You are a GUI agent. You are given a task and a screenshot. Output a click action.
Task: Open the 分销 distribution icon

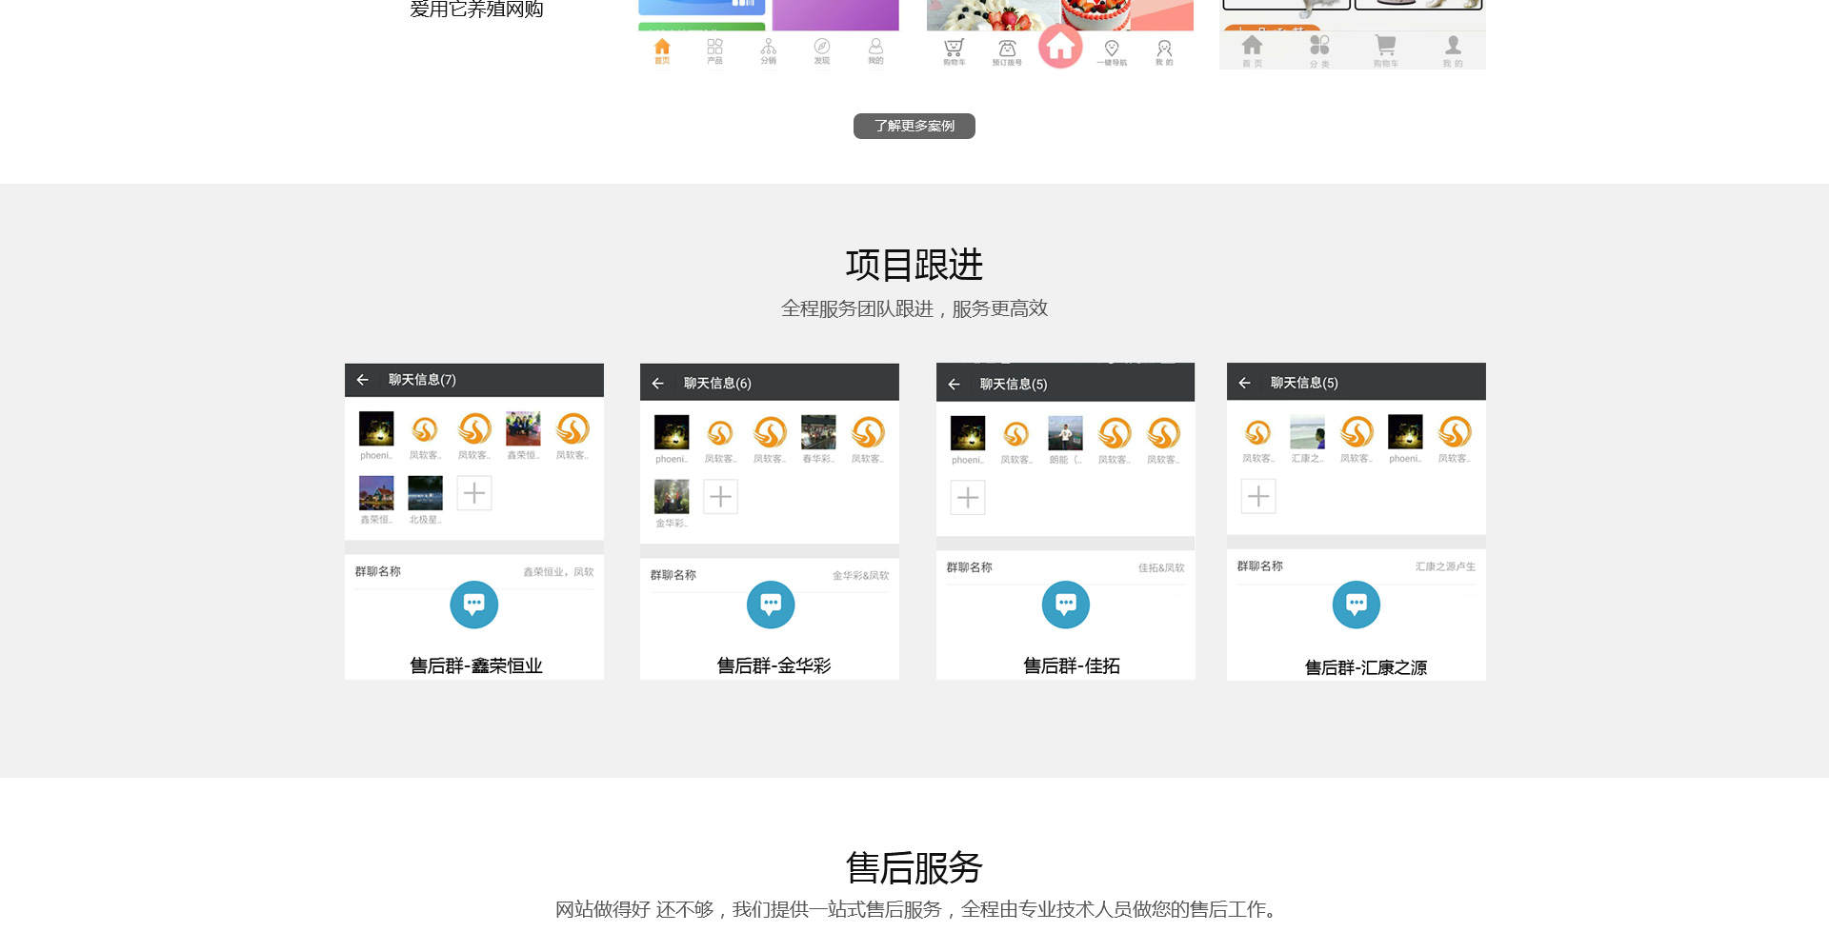pyautogui.click(x=768, y=50)
